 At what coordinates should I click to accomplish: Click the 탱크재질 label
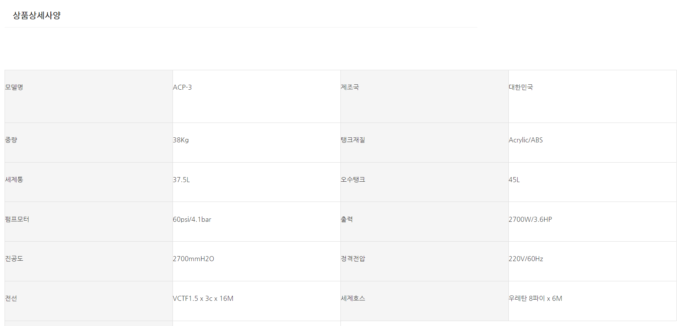point(353,140)
